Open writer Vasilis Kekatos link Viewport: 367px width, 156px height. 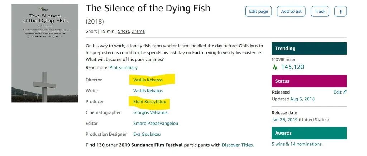click(x=148, y=91)
